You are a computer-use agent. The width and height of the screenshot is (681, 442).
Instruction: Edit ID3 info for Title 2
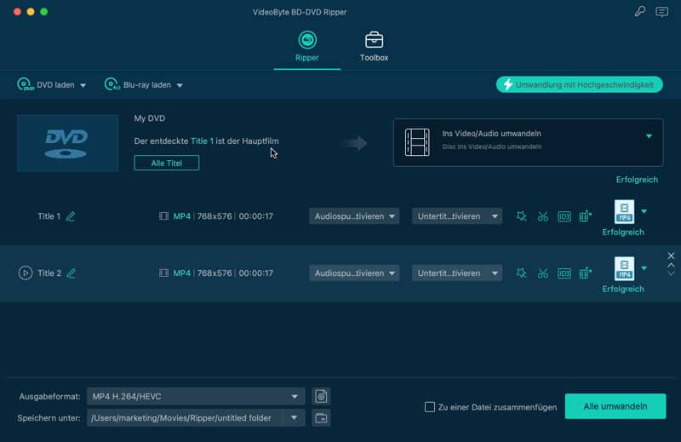pyautogui.click(x=564, y=273)
